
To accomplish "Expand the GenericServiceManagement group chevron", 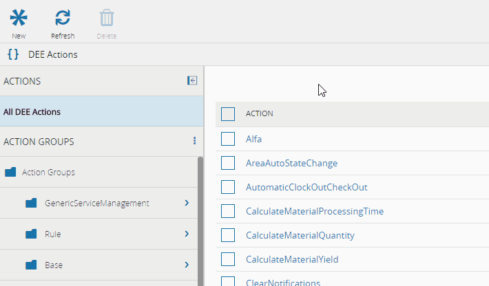I will coord(187,203).
